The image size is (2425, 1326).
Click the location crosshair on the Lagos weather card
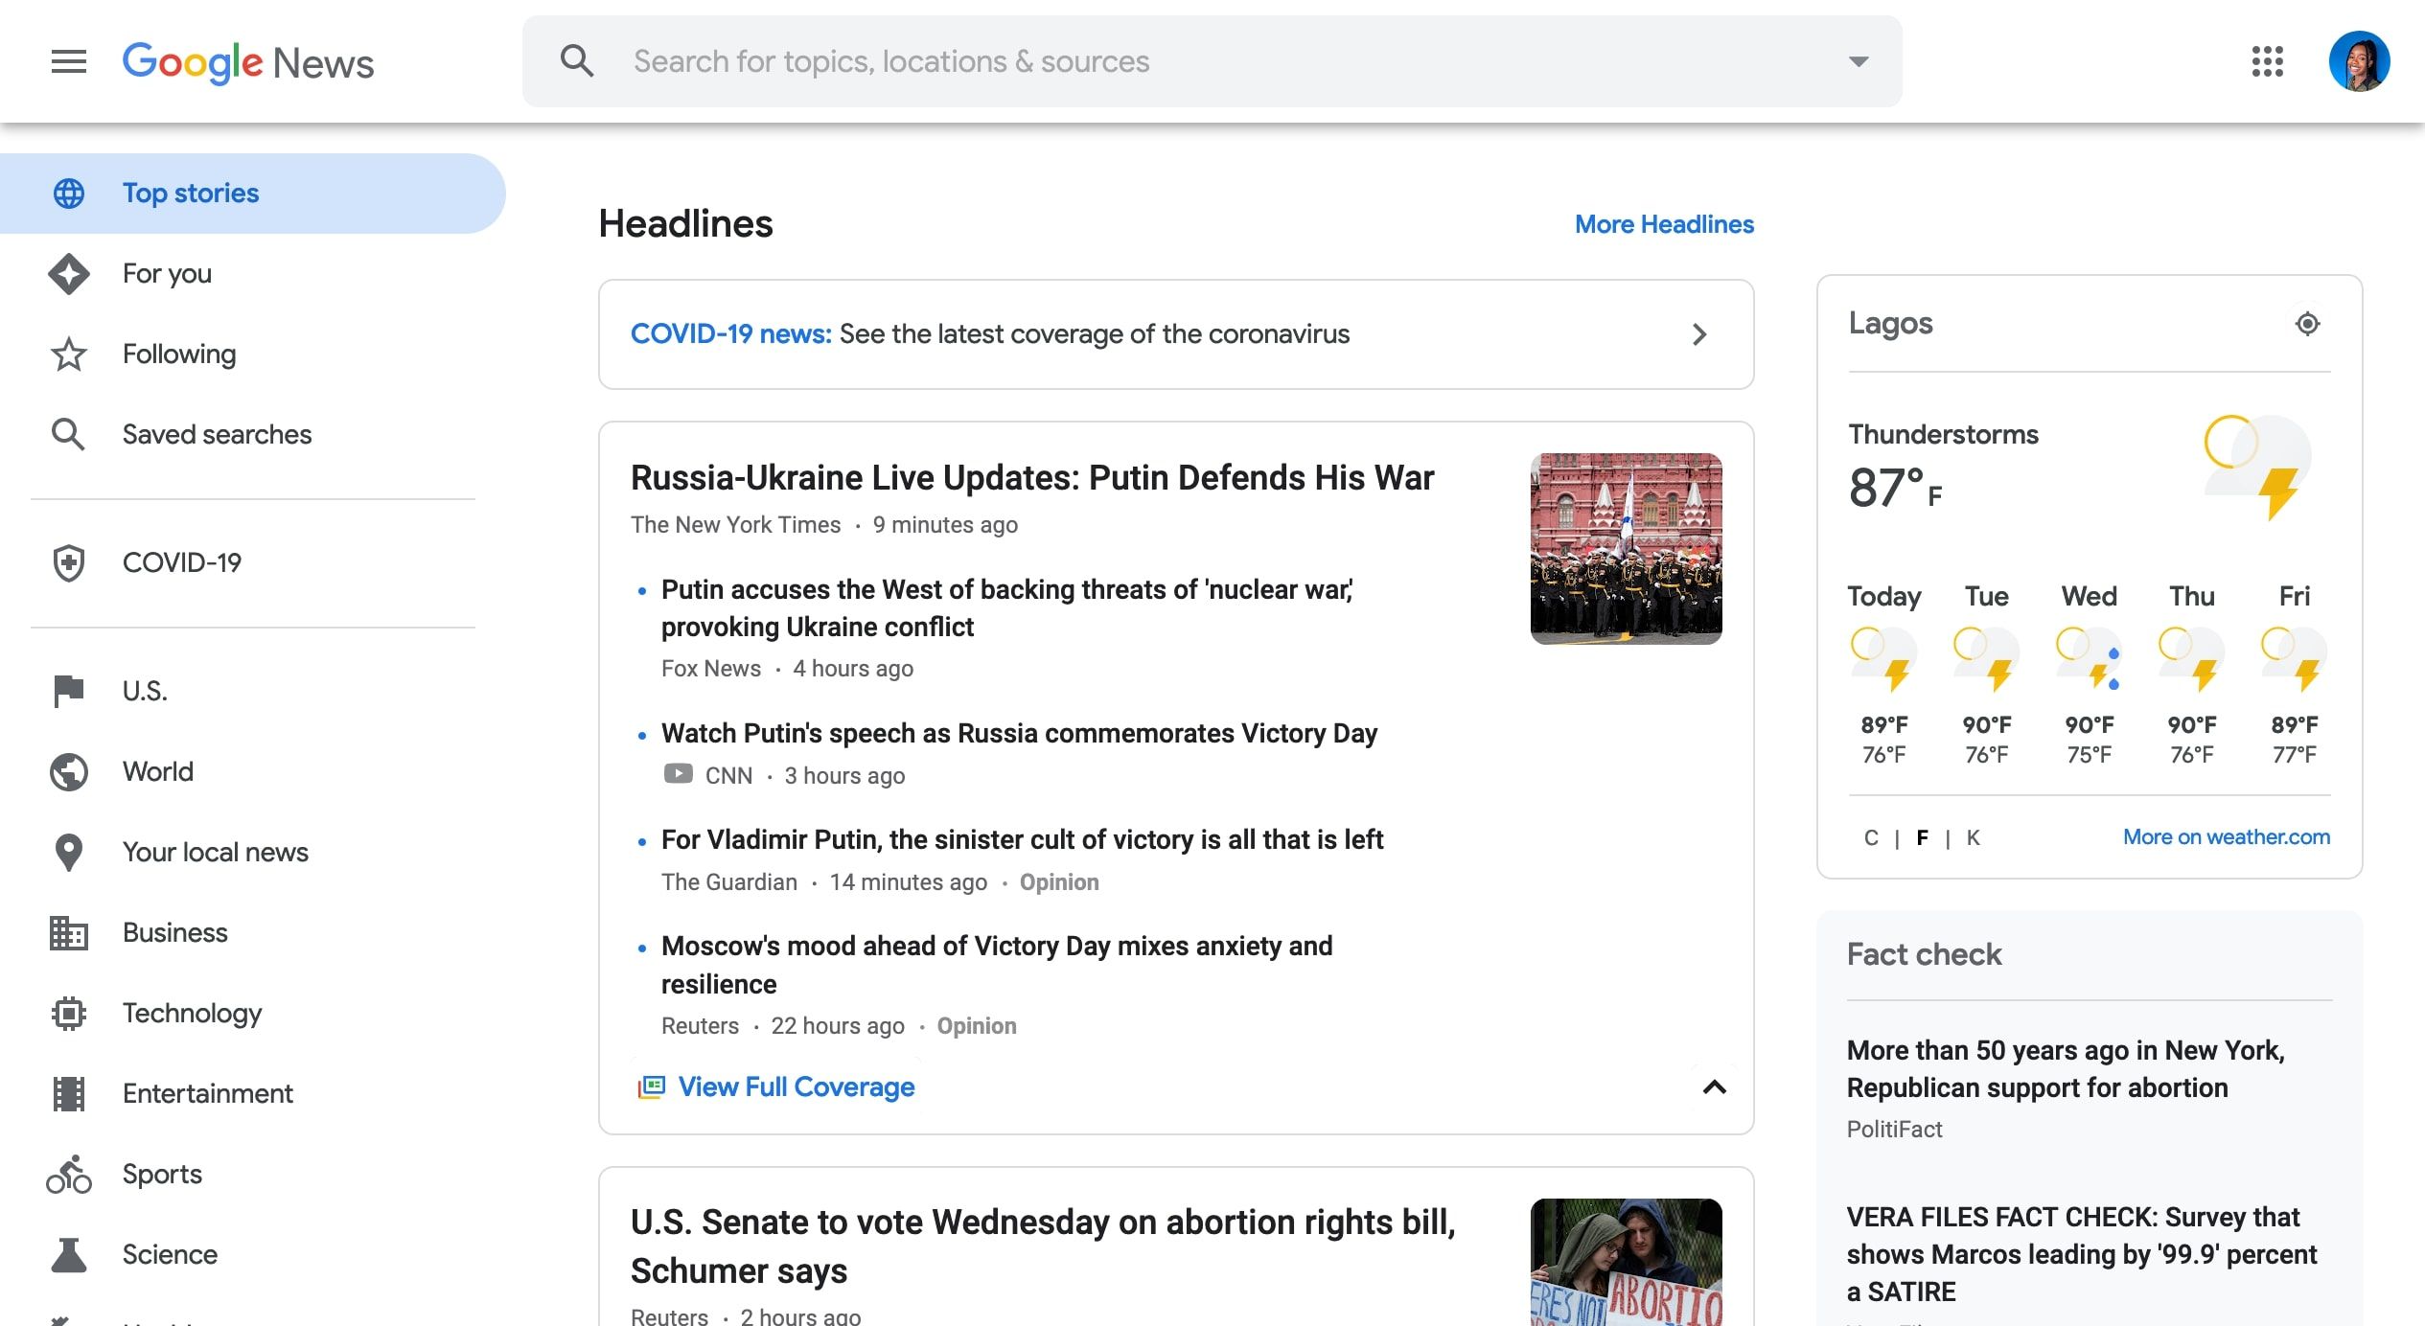click(x=2308, y=324)
